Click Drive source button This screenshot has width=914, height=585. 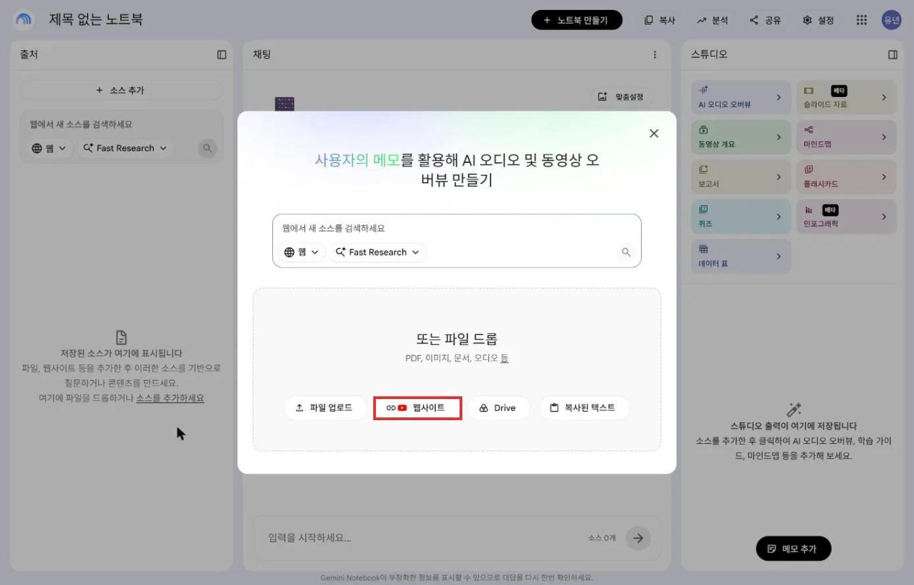point(499,408)
